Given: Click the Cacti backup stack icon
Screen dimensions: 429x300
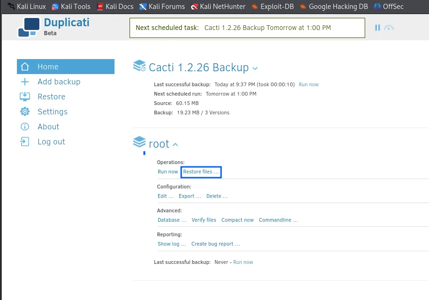Looking at the screenshot, I should 139,66.
